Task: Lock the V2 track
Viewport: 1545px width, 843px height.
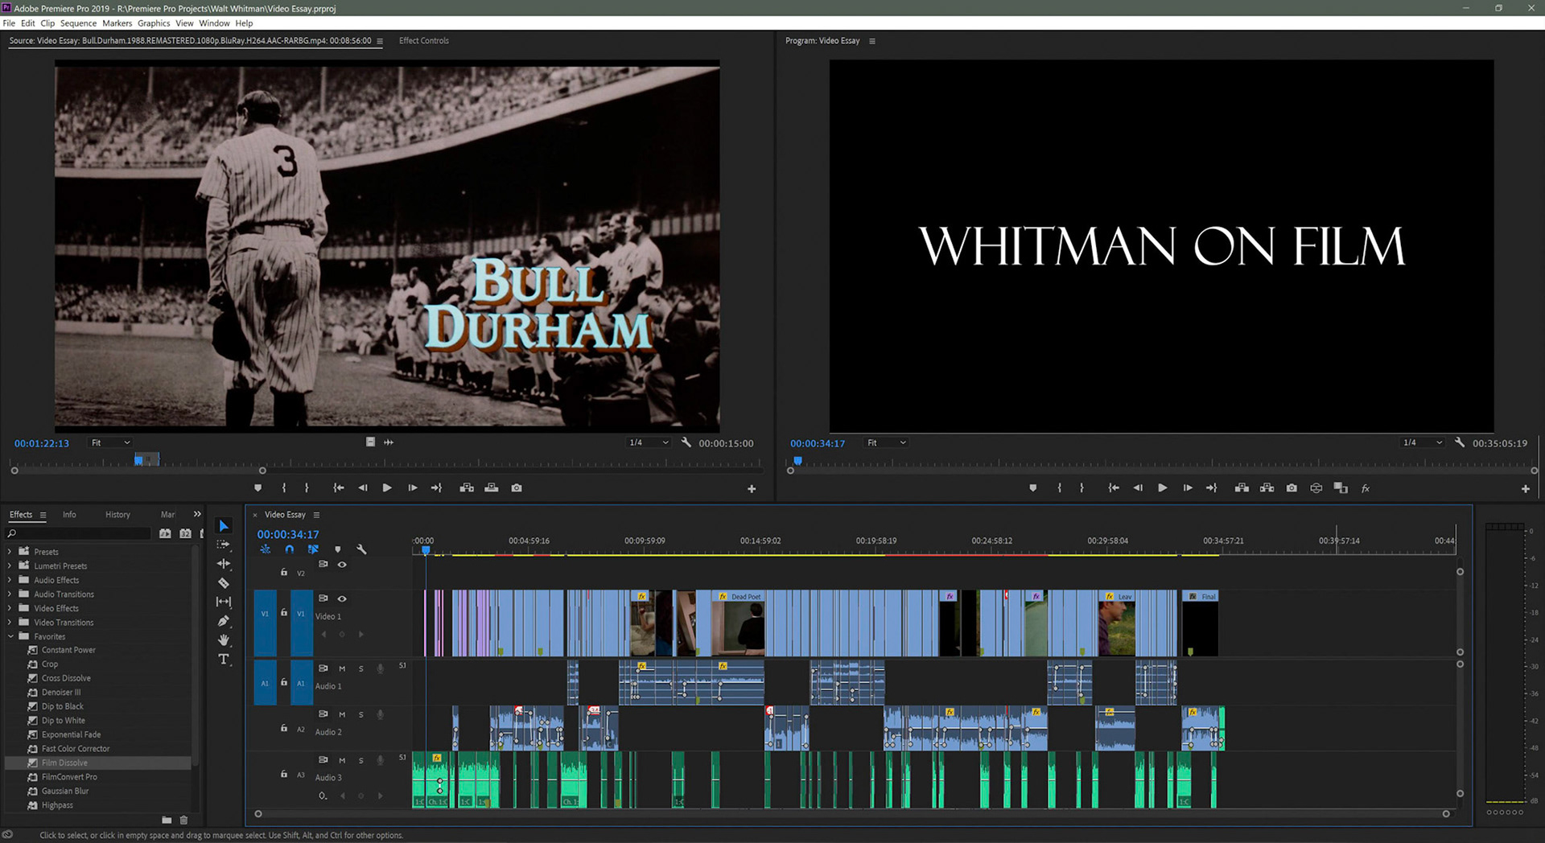Action: click(x=283, y=572)
